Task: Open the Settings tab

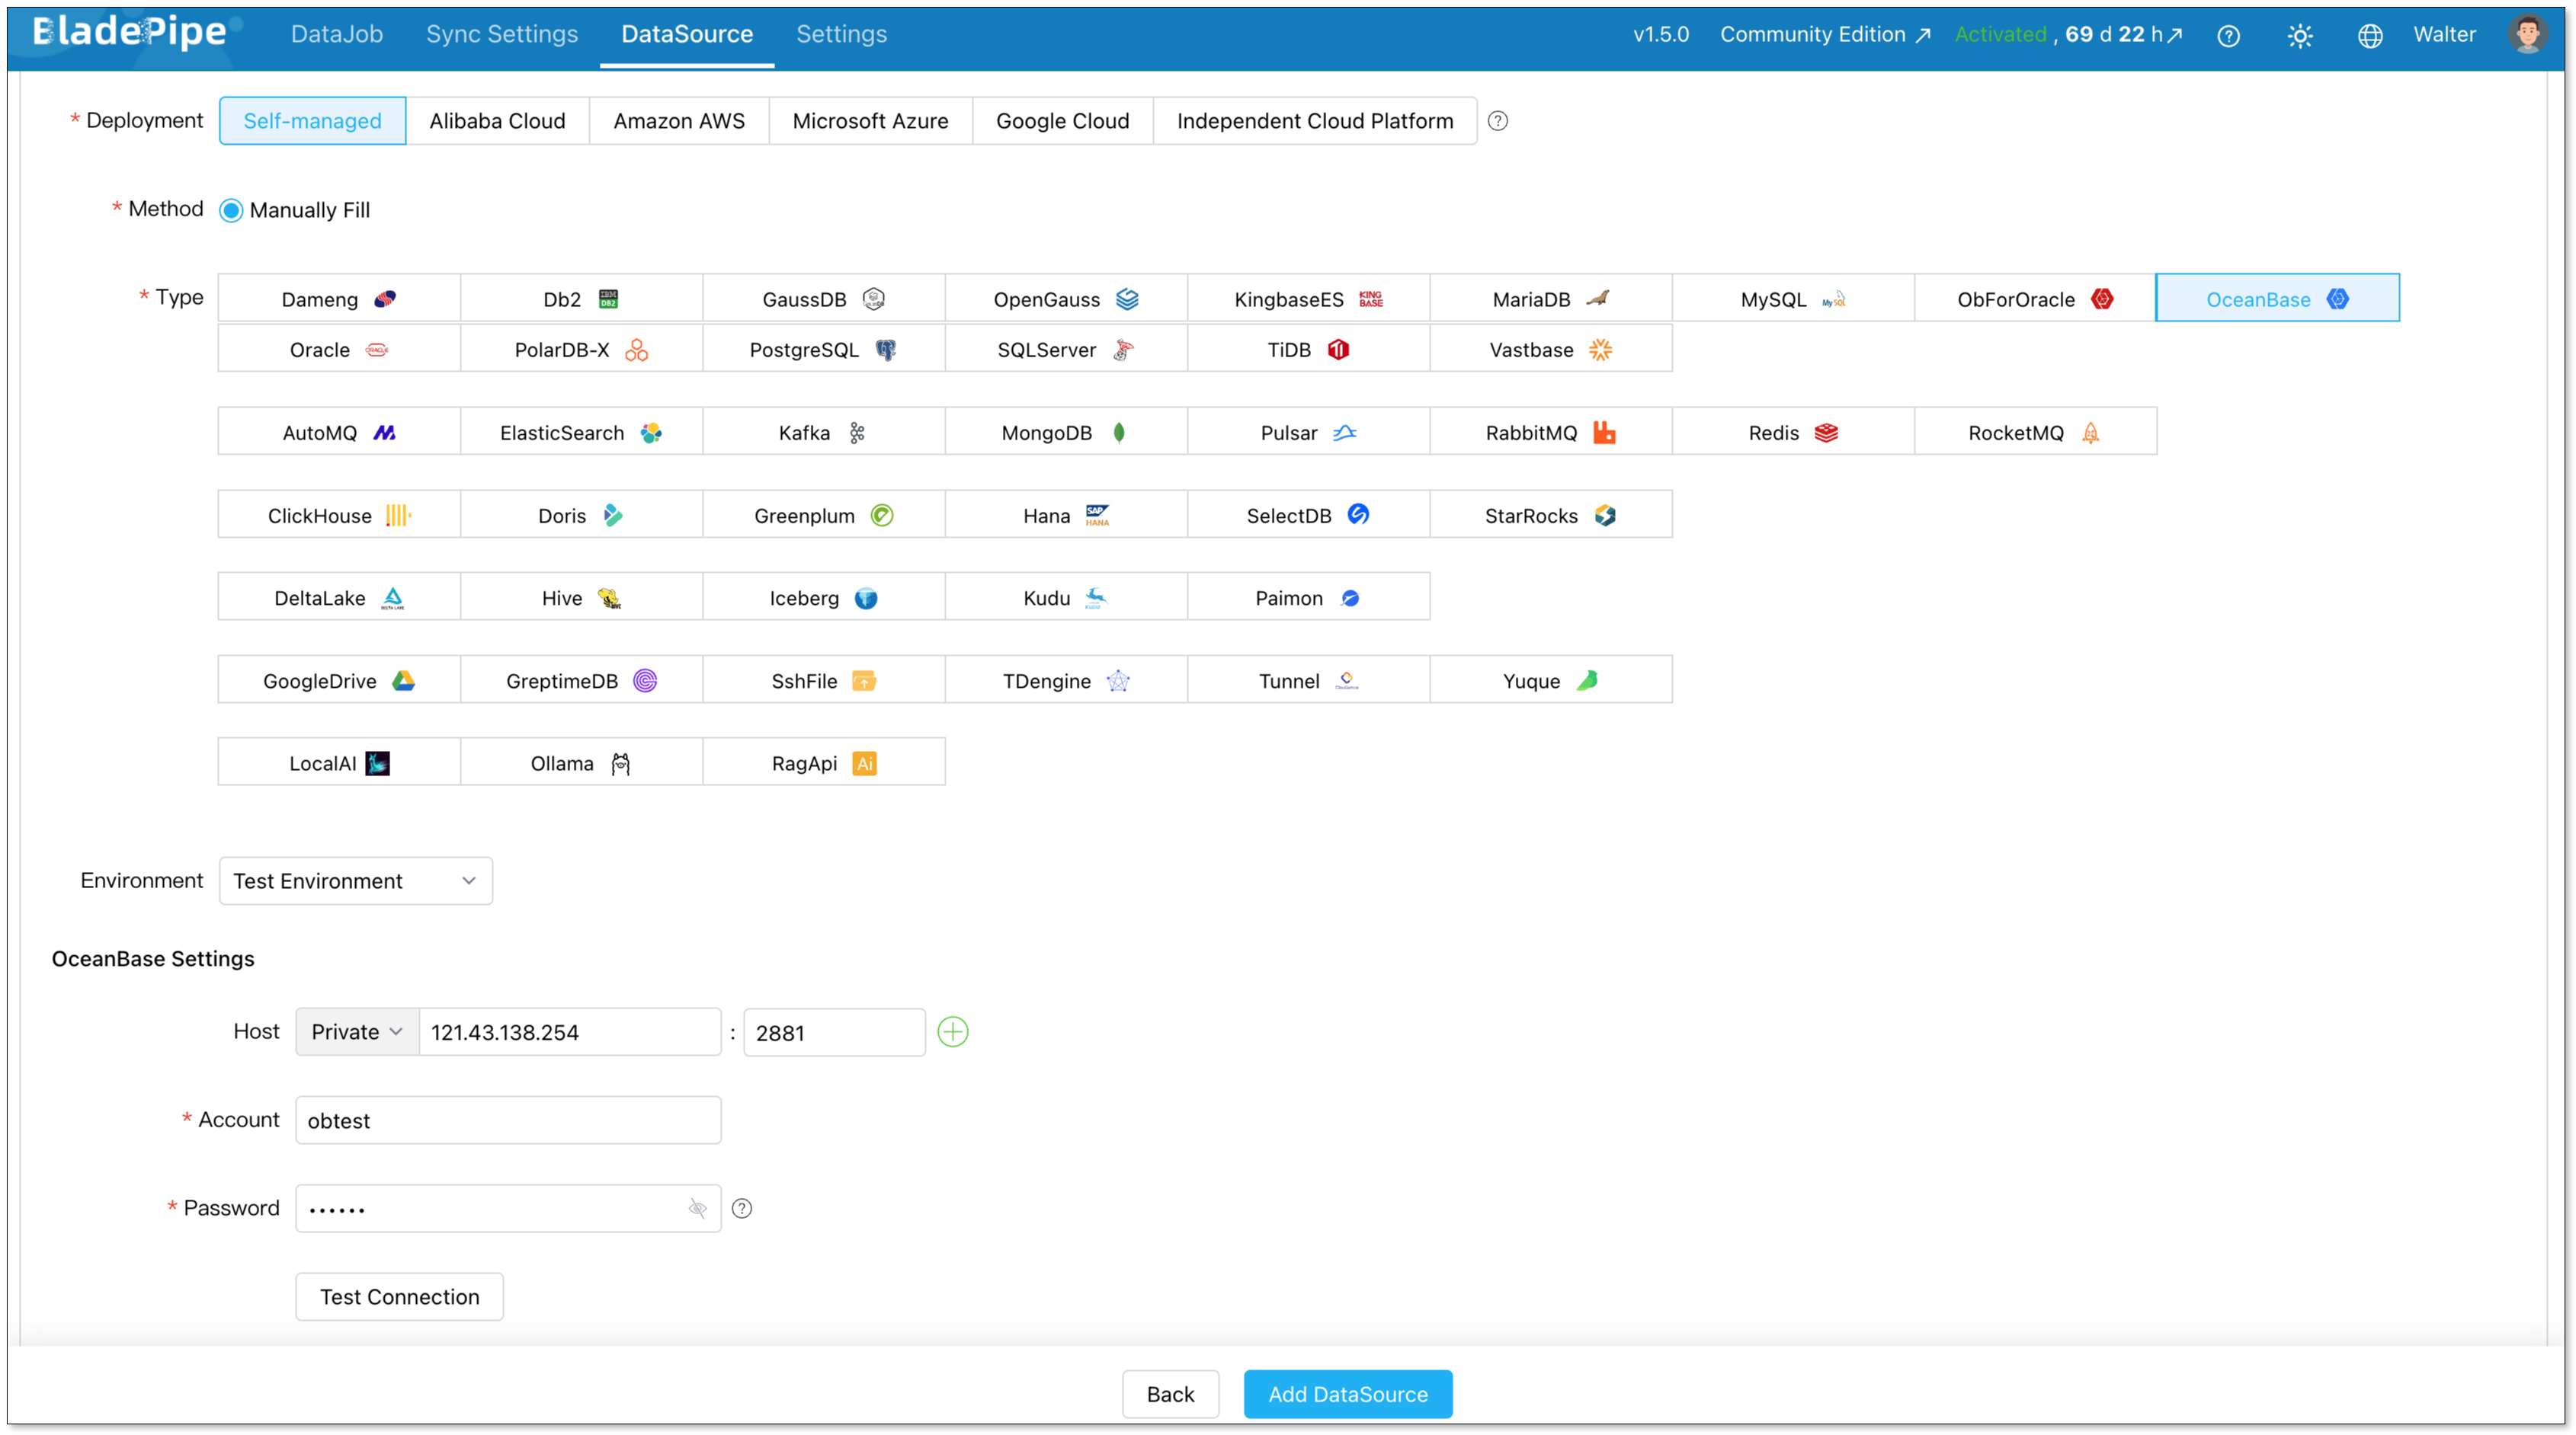Action: click(841, 34)
